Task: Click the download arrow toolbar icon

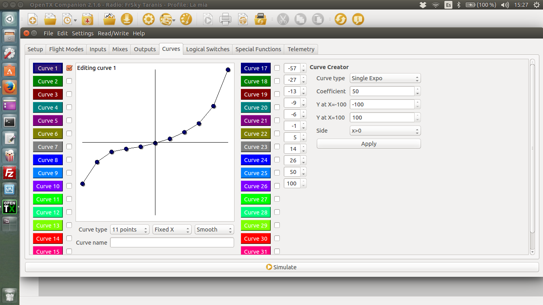Action: [x=126, y=19]
